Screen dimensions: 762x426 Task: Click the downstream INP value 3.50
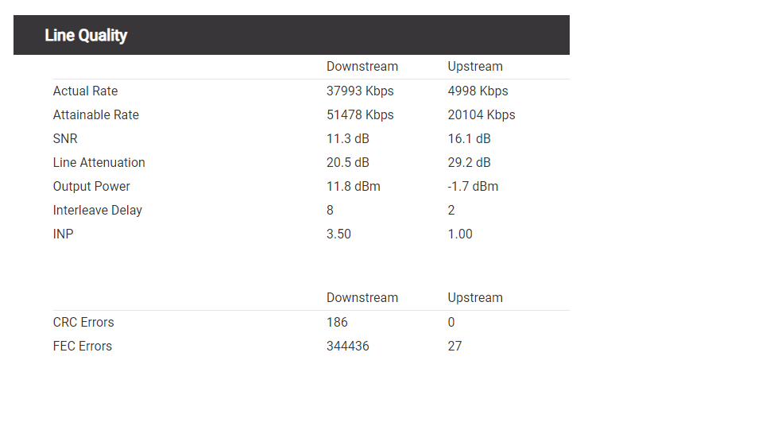click(x=338, y=234)
